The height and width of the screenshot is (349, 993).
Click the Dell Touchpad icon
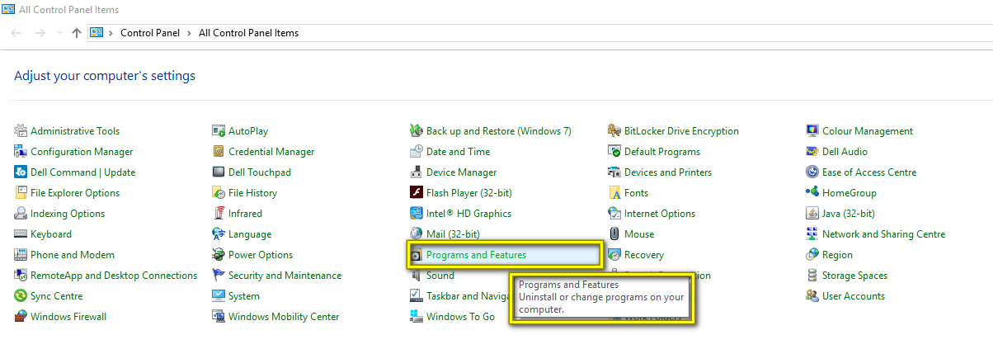[219, 172]
